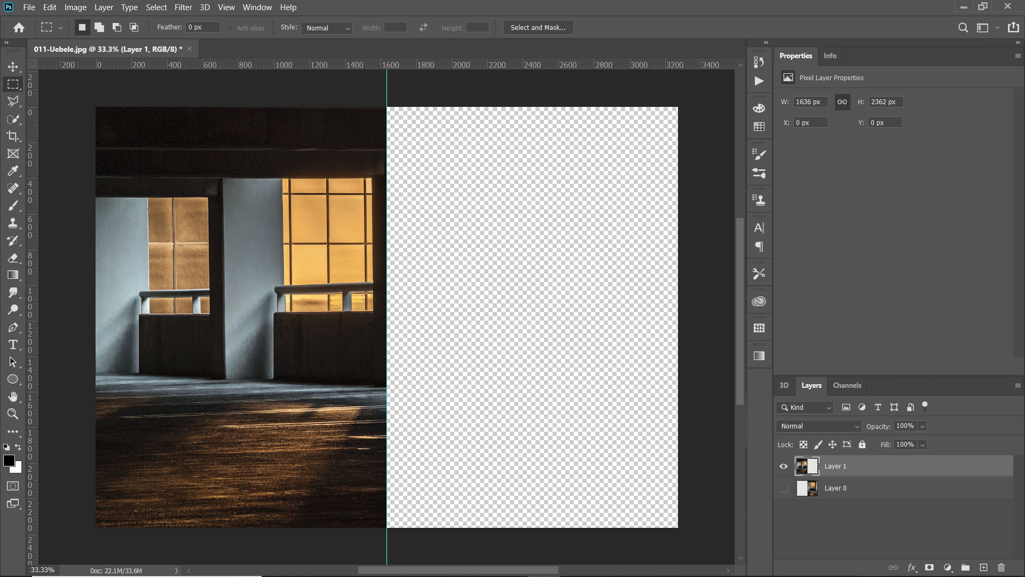This screenshot has width=1025, height=577.
Task: Select the Brush tool
Action: (13, 205)
